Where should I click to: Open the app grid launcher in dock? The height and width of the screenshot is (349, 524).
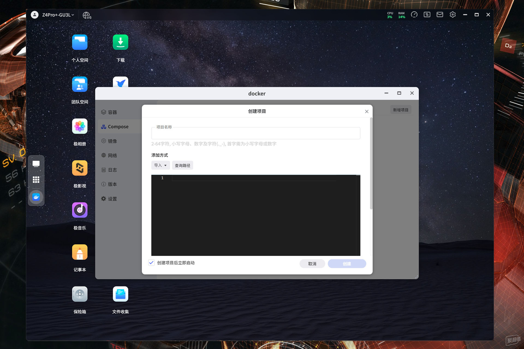click(36, 180)
